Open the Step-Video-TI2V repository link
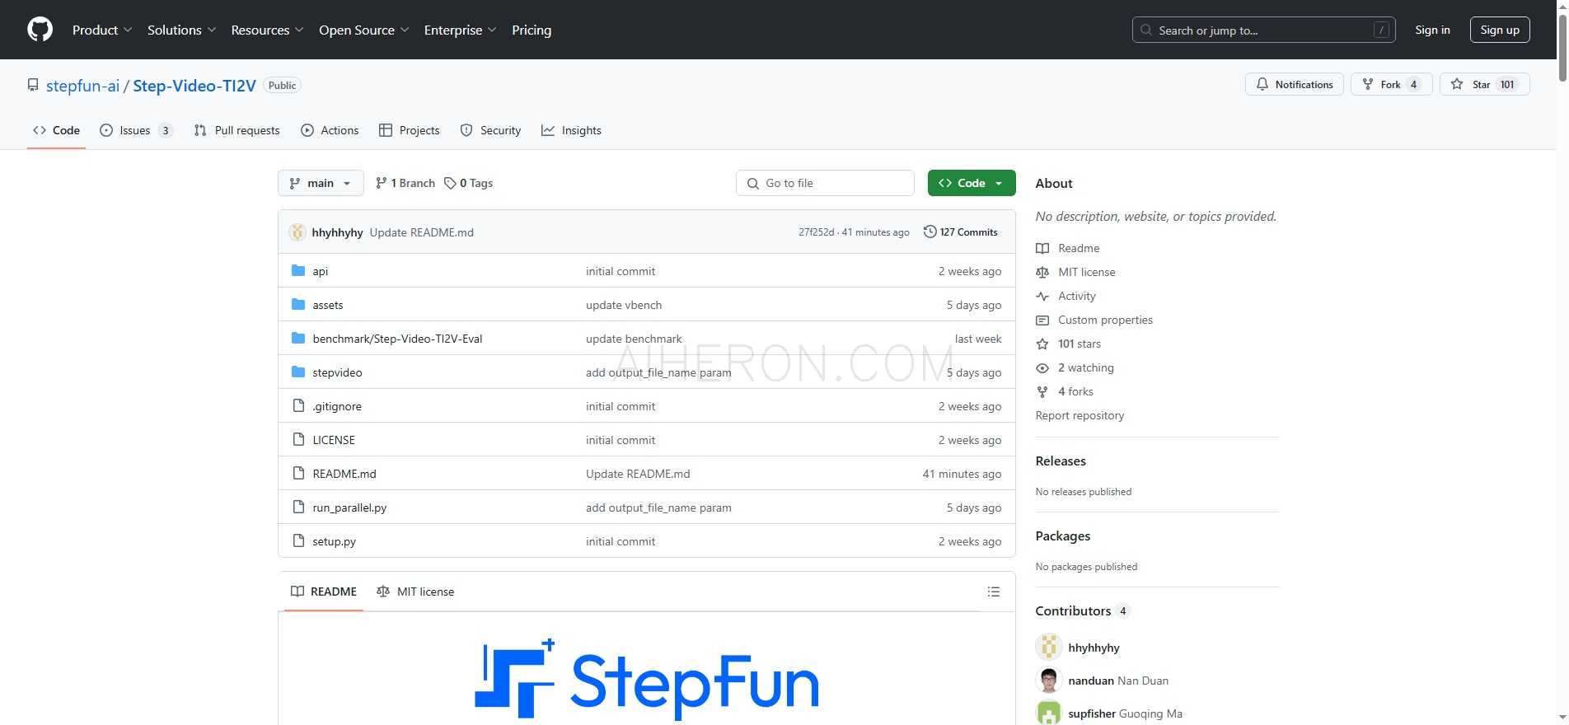 194,86
